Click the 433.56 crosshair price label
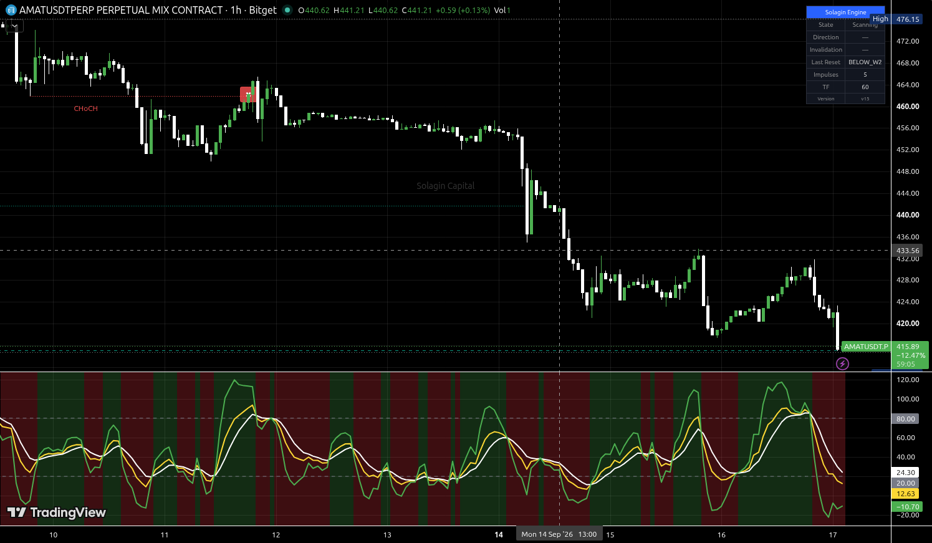The image size is (932, 543). (x=908, y=251)
